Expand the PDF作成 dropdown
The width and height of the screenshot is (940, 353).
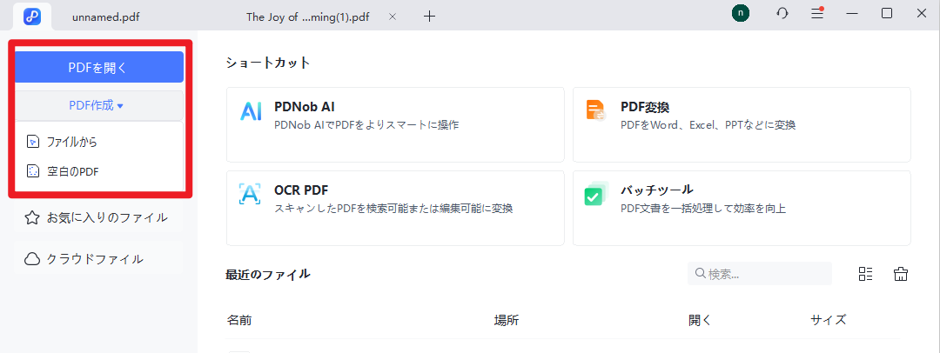99,105
